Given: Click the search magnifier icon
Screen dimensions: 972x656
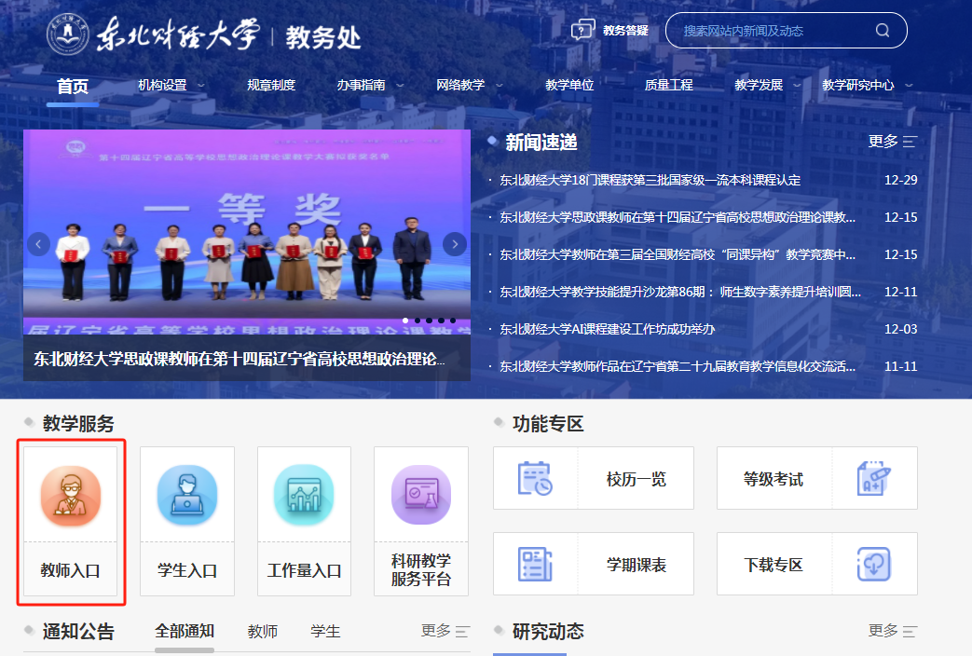Looking at the screenshot, I should [883, 31].
